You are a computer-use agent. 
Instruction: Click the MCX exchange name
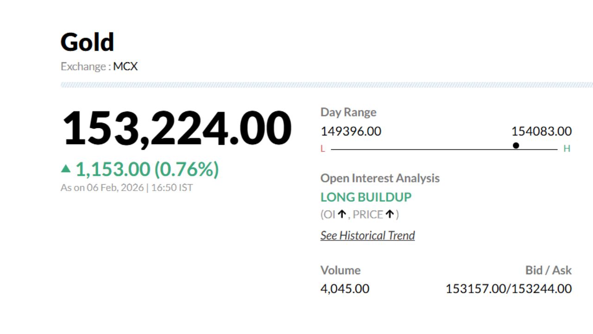[126, 66]
